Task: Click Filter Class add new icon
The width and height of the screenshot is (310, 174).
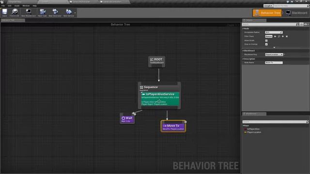Action: click(283, 36)
